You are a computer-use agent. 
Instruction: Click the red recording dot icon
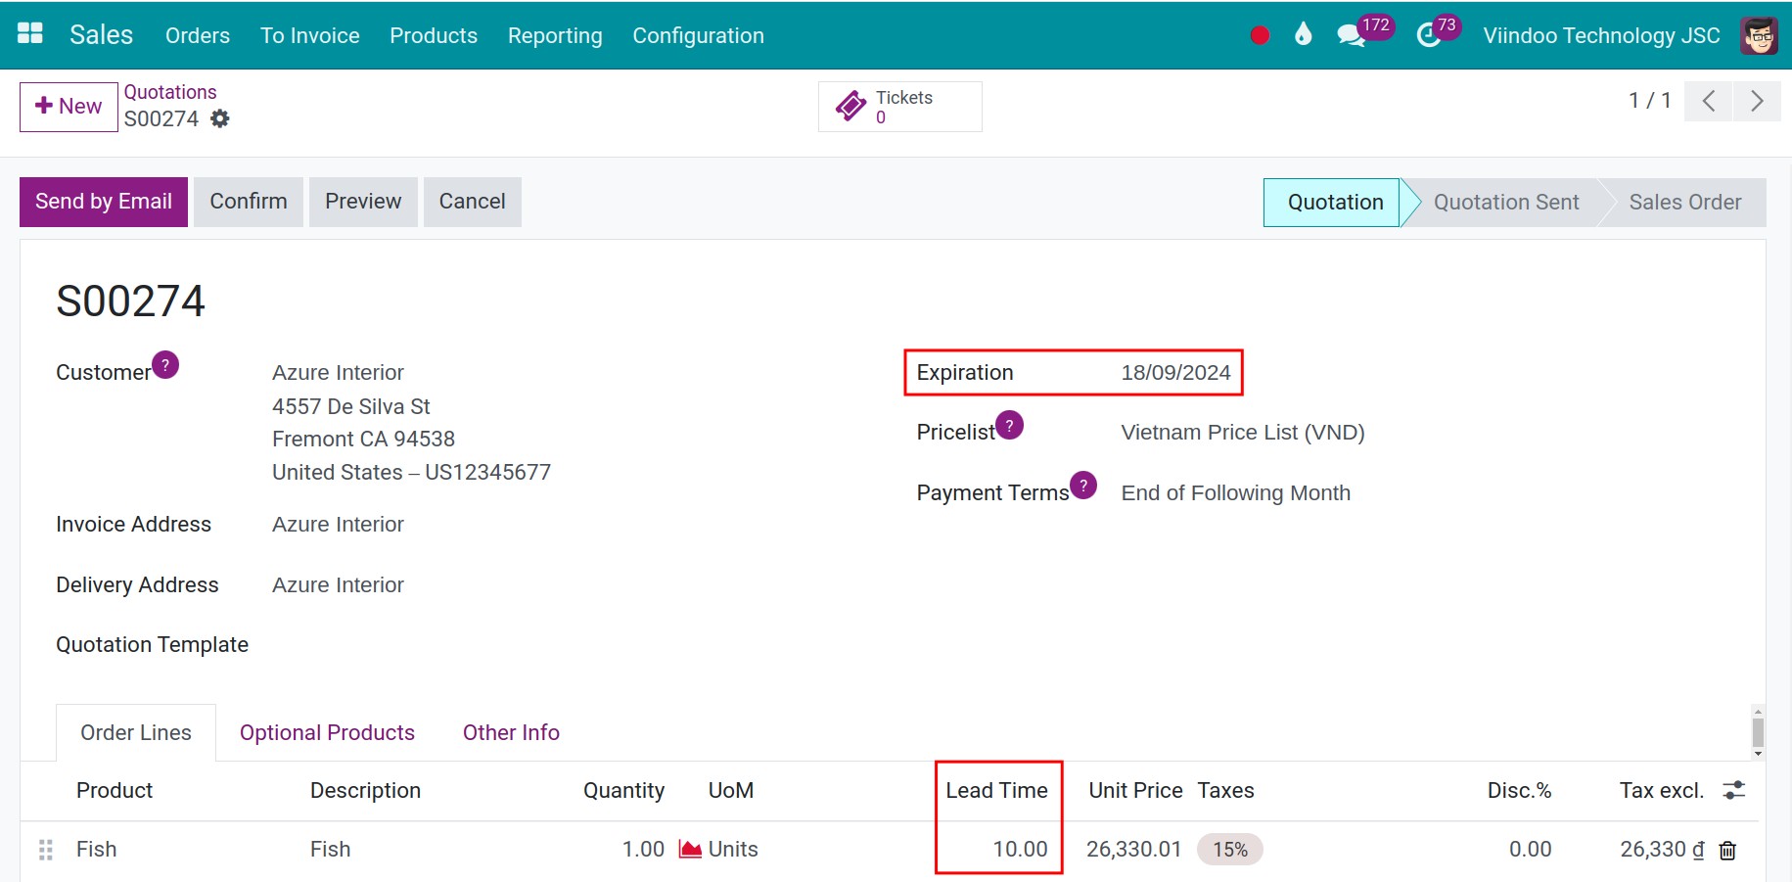click(x=1260, y=35)
